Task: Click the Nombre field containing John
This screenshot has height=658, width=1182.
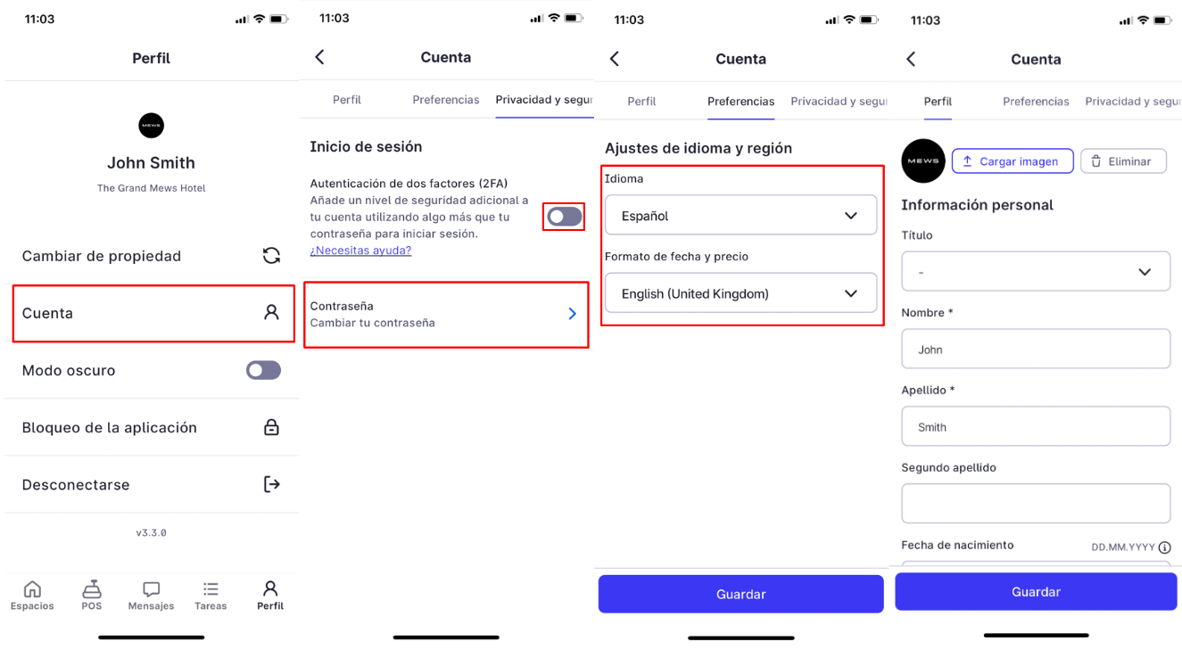Action: [x=1036, y=349]
